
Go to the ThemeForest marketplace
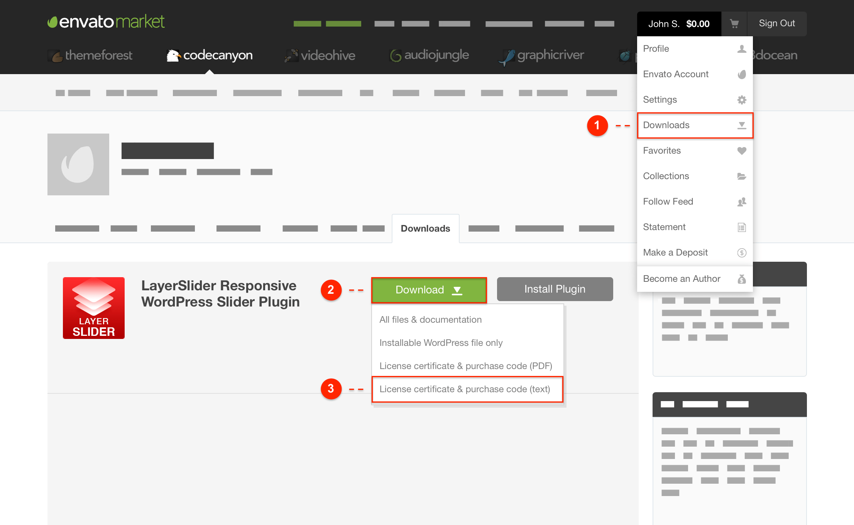coord(91,56)
